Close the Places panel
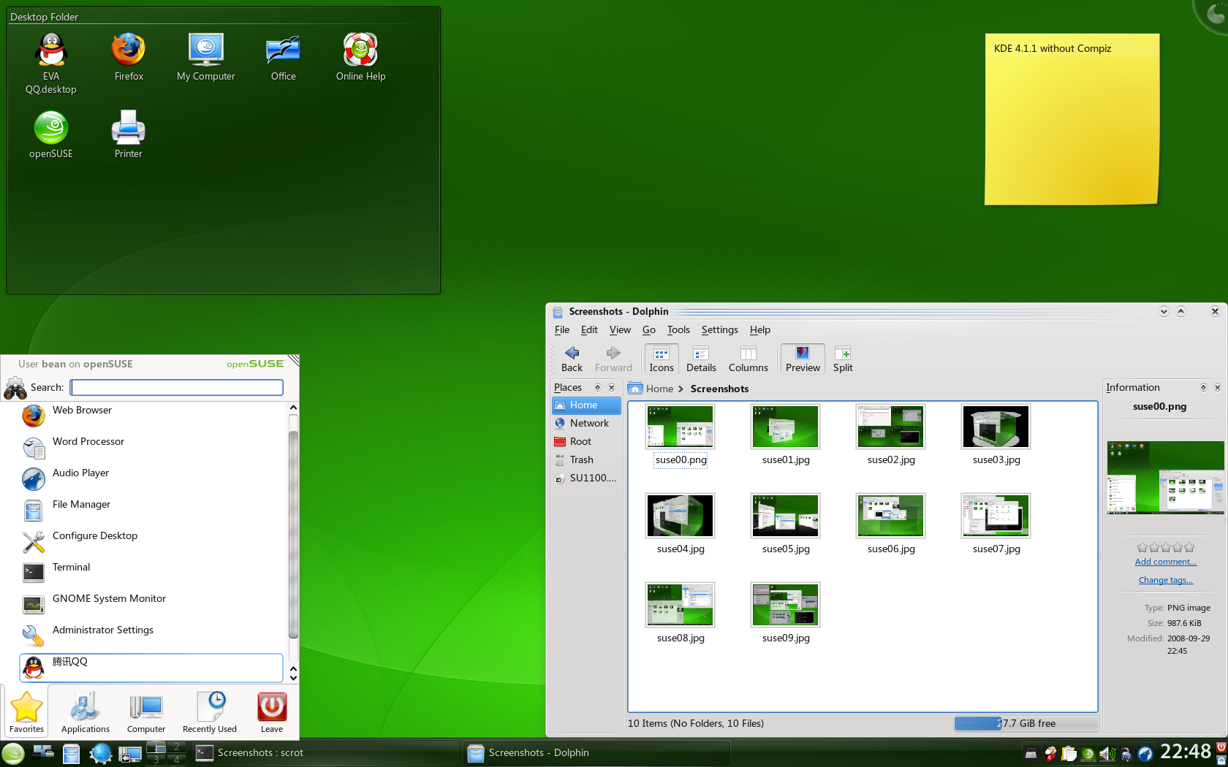1228x767 pixels. click(x=612, y=388)
